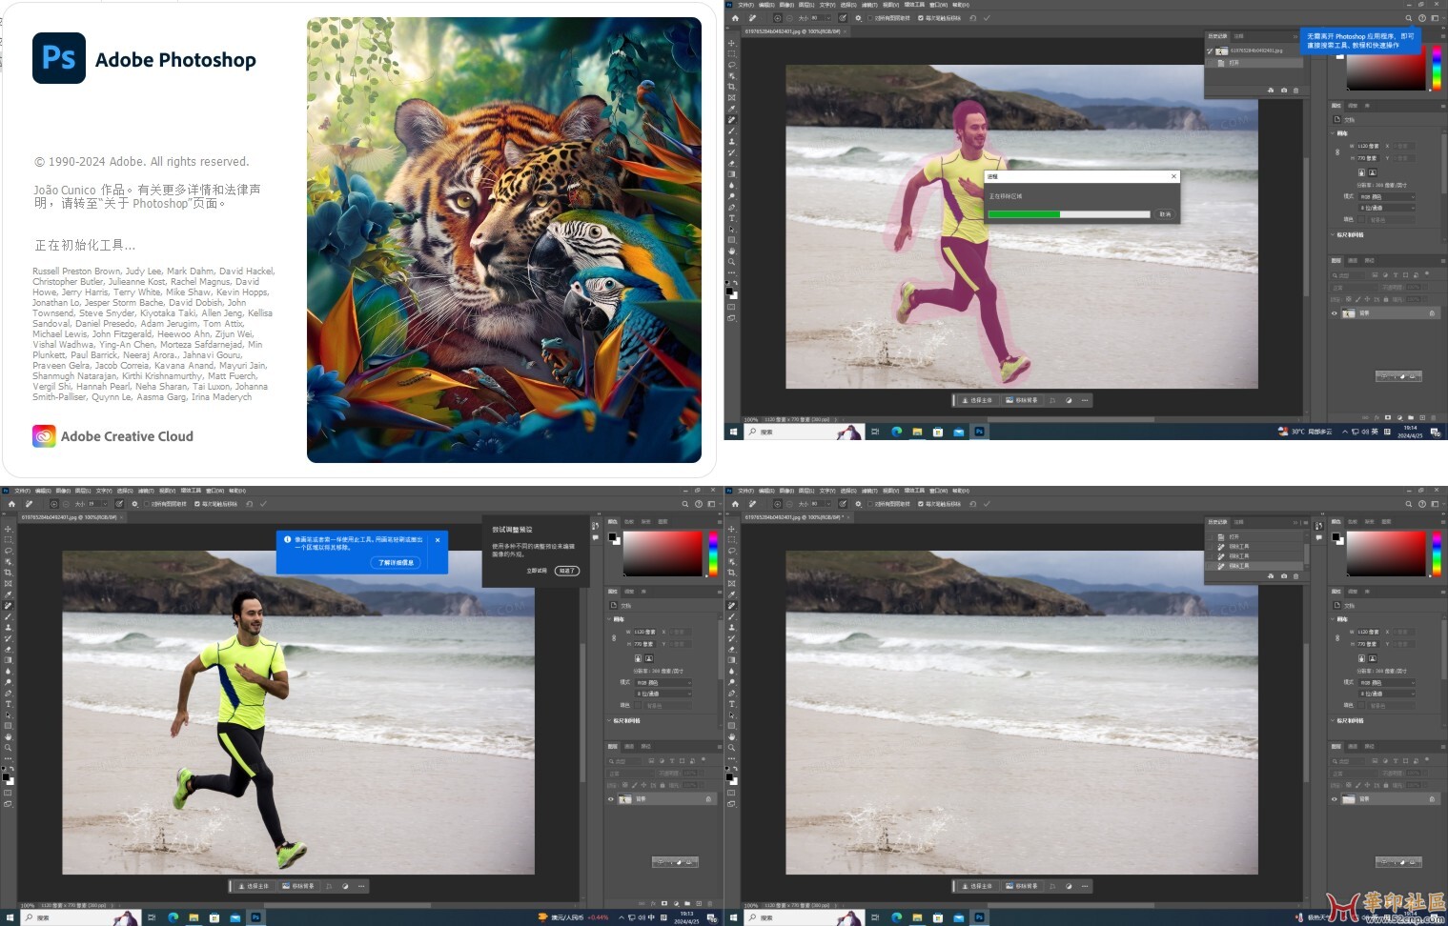The height and width of the screenshot is (926, 1448).
Task: Select Zoom tool in unmasked runner window
Action: pos(8,748)
